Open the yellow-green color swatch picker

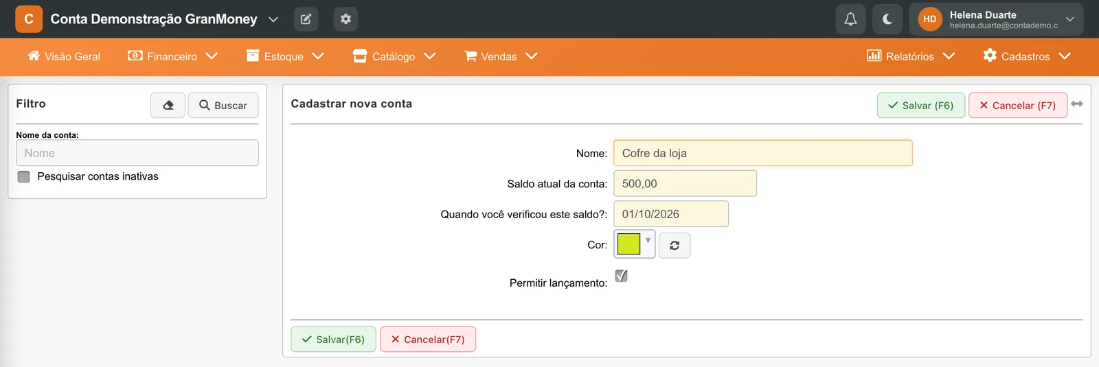629,244
